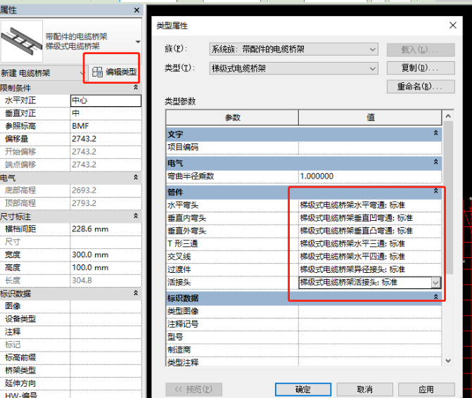Screen dimensions: 472x398
Task: Close the 属性 properties panel
Action: tap(136, 10)
